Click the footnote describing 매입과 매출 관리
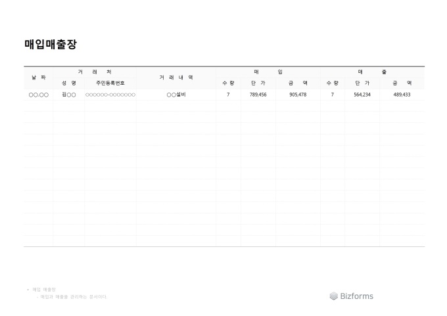The height and width of the screenshot is (316, 447). click(x=72, y=297)
